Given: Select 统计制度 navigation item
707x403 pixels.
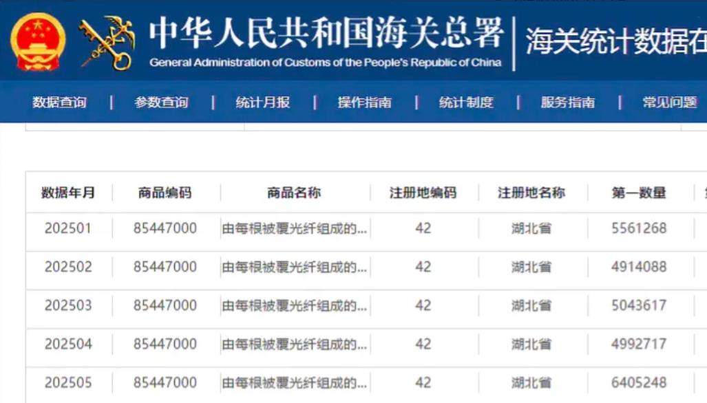Looking at the screenshot, I should [466, 102].
